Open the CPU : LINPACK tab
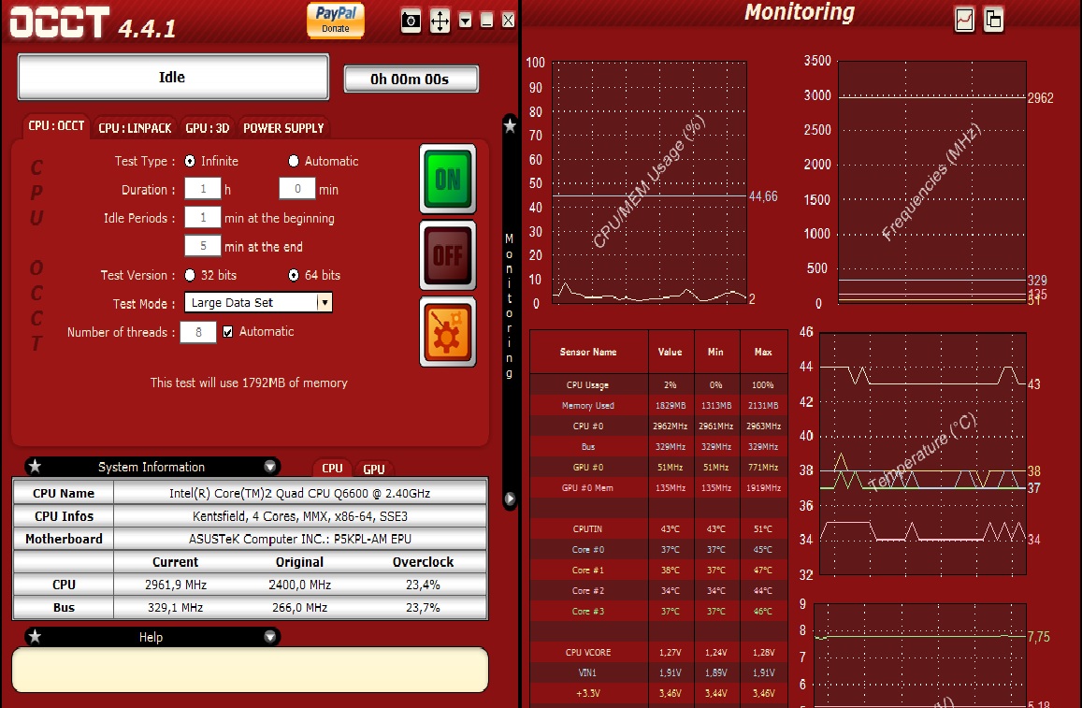The height and width of the screenshot is (708, 1082). click(x=135, y=127)
